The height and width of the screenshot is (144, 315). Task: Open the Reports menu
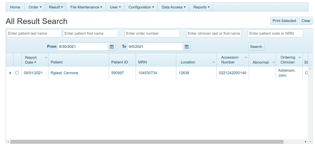[201, 7]
